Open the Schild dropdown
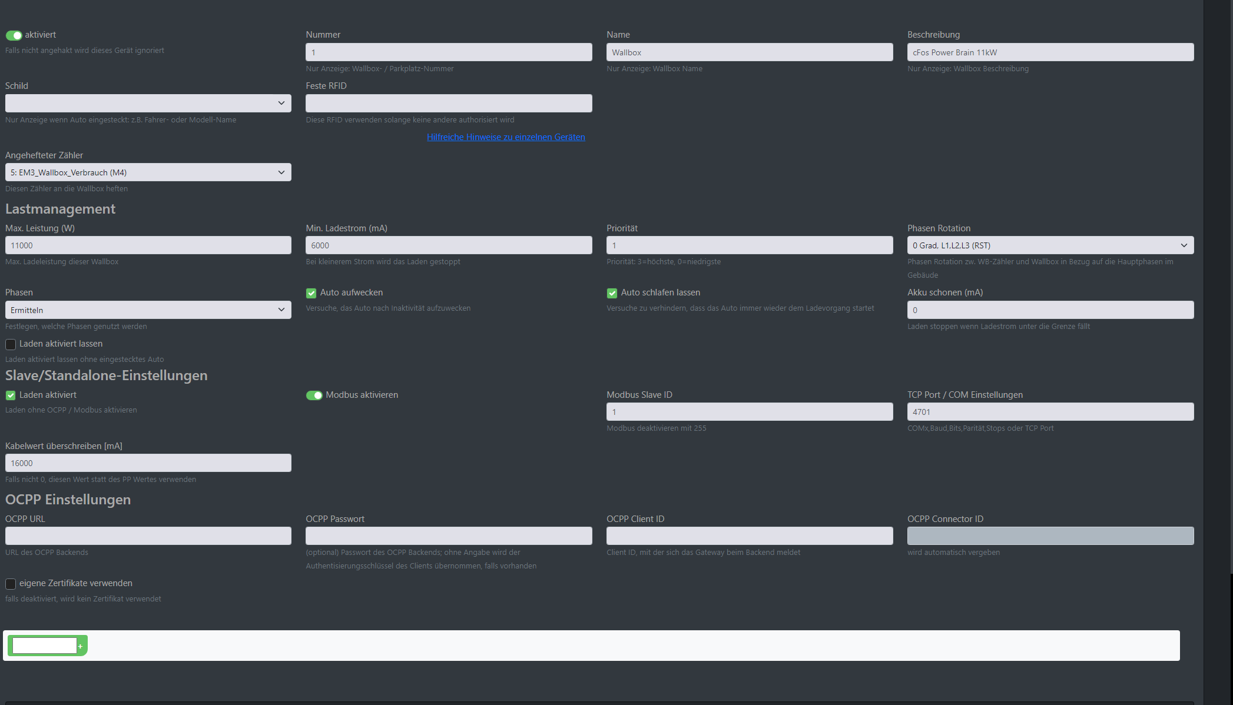The height and width of the screenshot is (705, 1233). coord(148,104)
